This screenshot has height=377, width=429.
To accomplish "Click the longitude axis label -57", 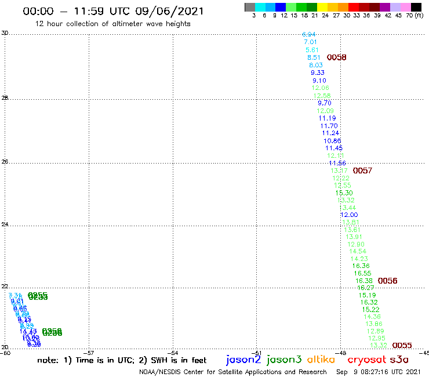I will [x=88, y=353].
